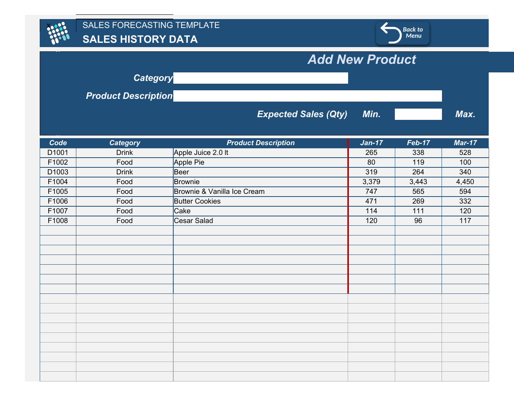Select code cell F1007
Screen dimensions: 514x397
58,211
